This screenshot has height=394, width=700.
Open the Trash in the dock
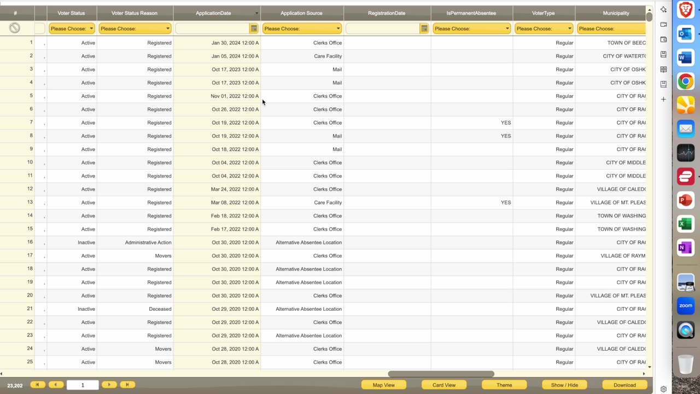pyautogui.click(x=686, y=363)
